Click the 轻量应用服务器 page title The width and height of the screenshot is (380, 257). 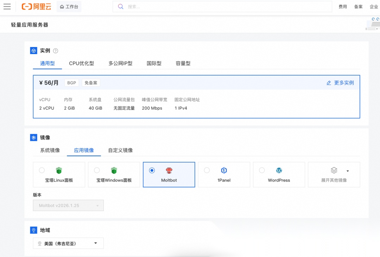pyautogui.click(x=30, y=25)
